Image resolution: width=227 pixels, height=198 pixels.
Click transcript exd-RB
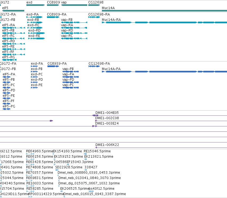pos(35,22)
